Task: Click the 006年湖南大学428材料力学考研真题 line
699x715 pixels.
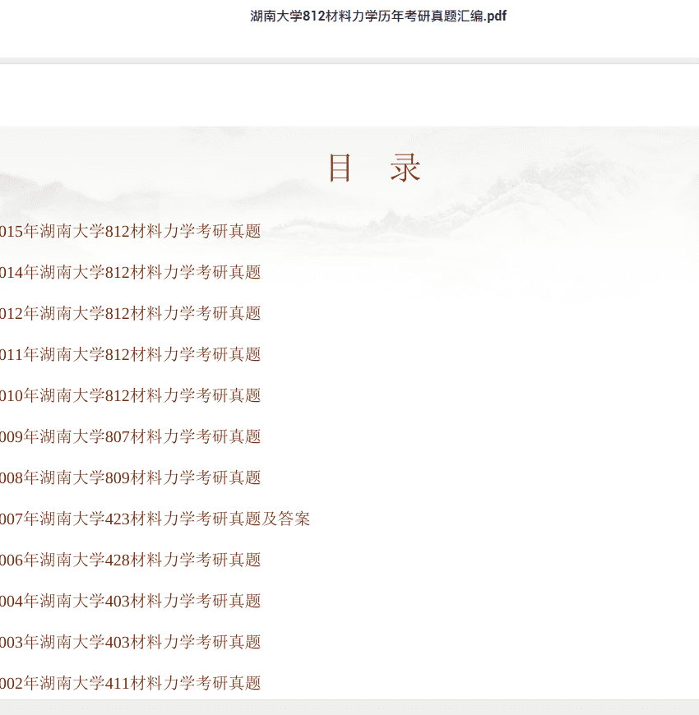Action: click(x=131, y=560)
